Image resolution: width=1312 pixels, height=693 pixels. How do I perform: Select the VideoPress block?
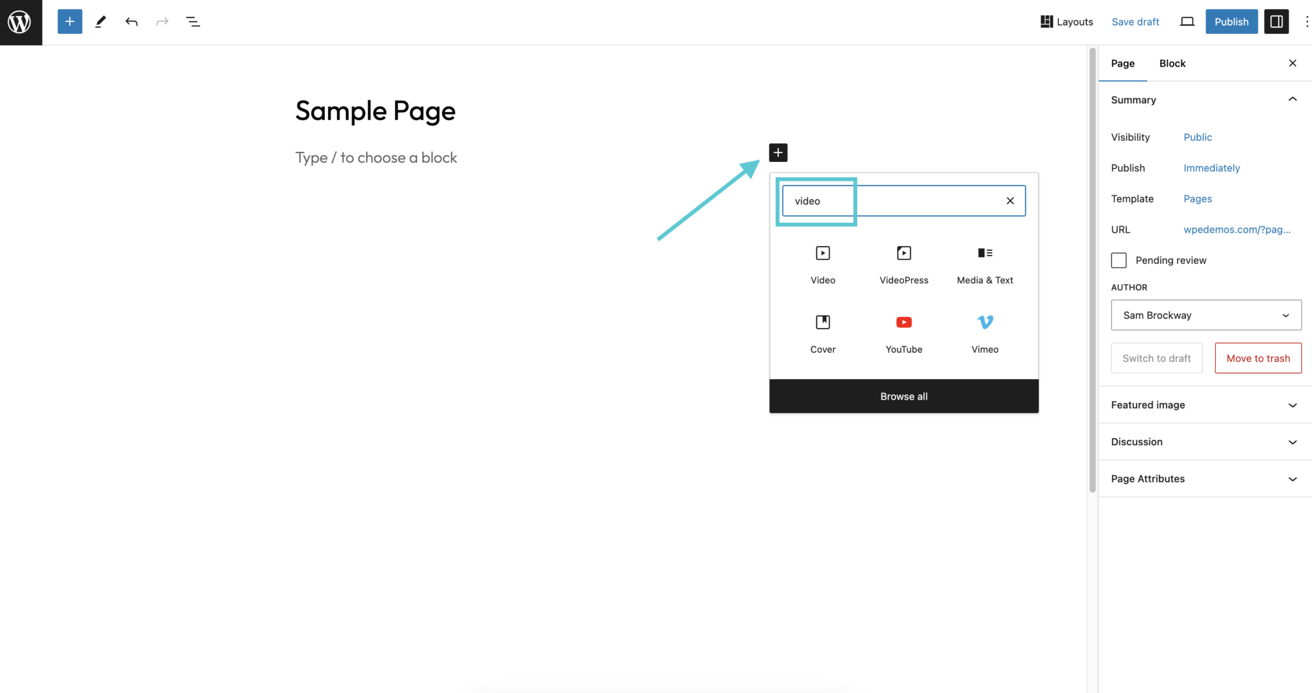[x=903, y=264]
